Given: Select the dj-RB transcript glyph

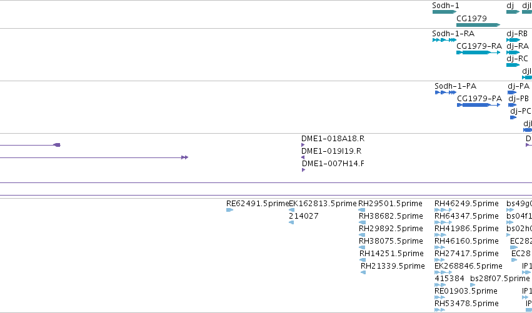Looking at the screenshot, I should tap(513, 40).
